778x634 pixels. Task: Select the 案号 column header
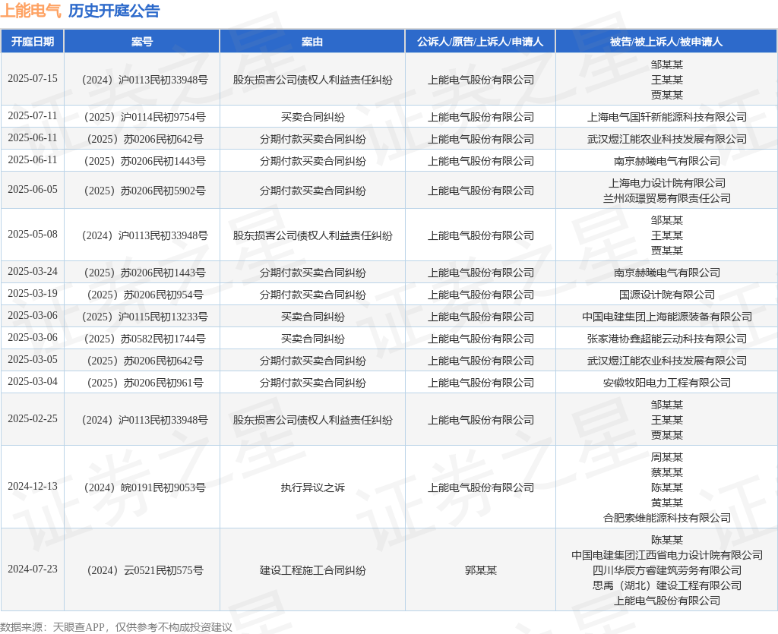(142, 42)
